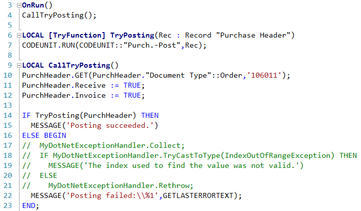Click the IF keyword on line 14
This screenshot has height=211, width=361.
(26, 115)
